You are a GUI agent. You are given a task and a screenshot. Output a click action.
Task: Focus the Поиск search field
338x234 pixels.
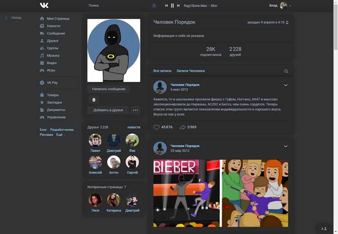(94, 5)
